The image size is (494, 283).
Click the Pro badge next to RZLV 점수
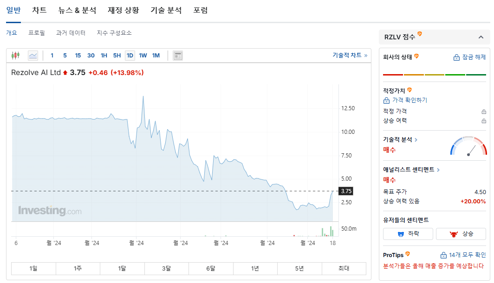click(x=420, y=34)
